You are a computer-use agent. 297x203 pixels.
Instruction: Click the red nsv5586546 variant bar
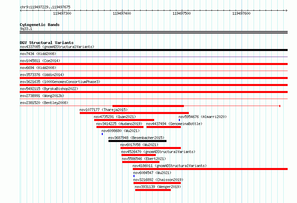pos(141,162)
